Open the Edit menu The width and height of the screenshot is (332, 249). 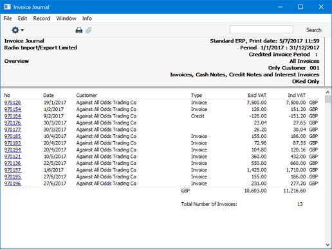(23, 19)
